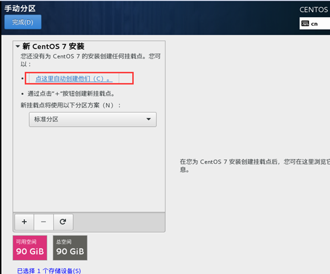Click the 手动分区 title text
330x274 pixels.
pyautogui.click(x=20, y=8)
